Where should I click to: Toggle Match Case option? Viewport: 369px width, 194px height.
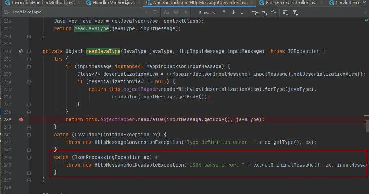click(x=167, y=12)
